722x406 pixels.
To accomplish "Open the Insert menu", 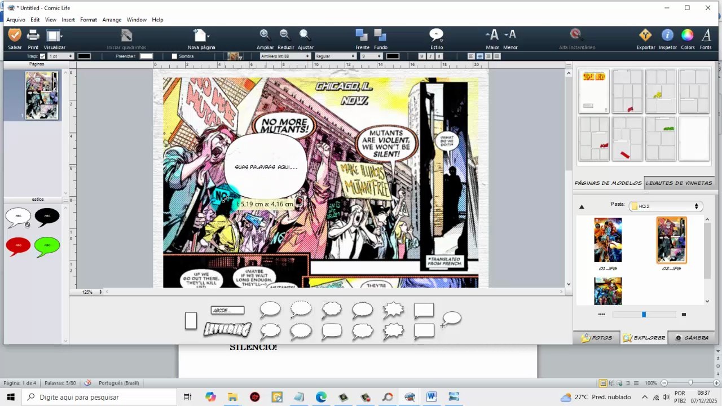I will [68, 20].
